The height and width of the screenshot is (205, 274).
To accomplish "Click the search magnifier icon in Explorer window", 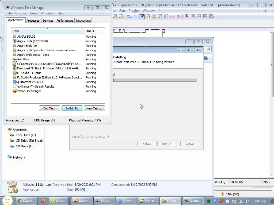I will click(208, 49).
